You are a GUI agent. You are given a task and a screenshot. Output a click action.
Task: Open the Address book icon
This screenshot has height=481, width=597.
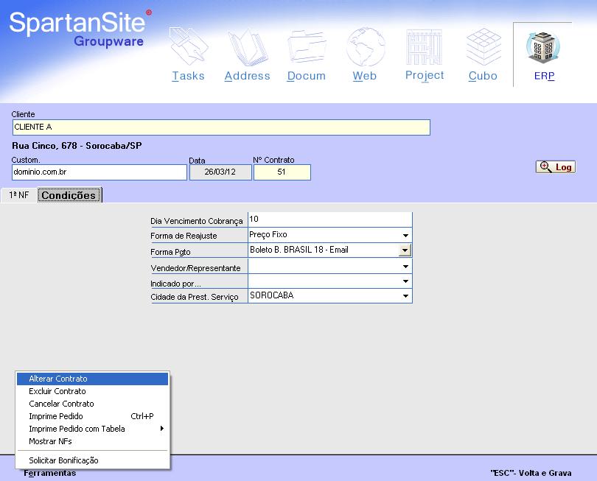tap(248, 48)
